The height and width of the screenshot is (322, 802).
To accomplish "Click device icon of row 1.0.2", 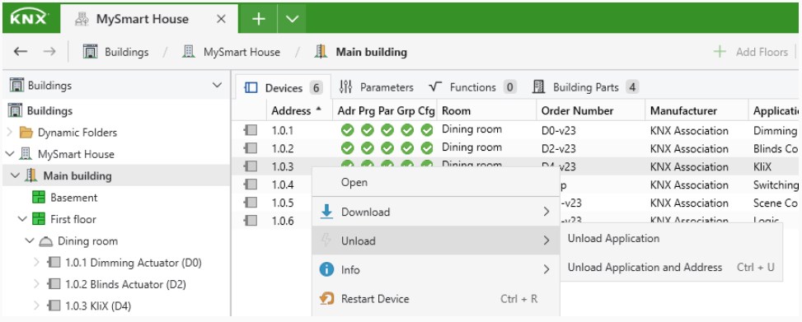I will [x=250, y=148].
